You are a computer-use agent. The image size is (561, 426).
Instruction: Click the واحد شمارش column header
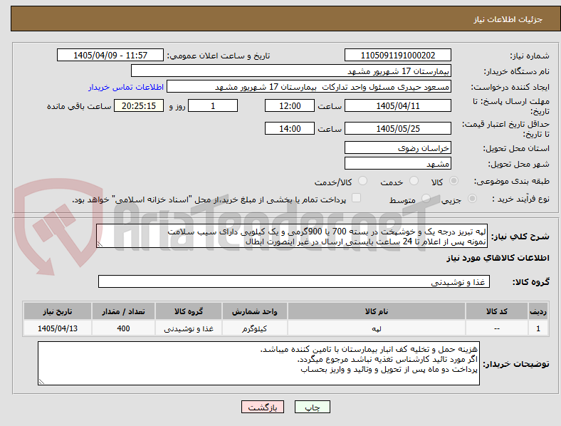pyautogui.click(x=254, y=311)
